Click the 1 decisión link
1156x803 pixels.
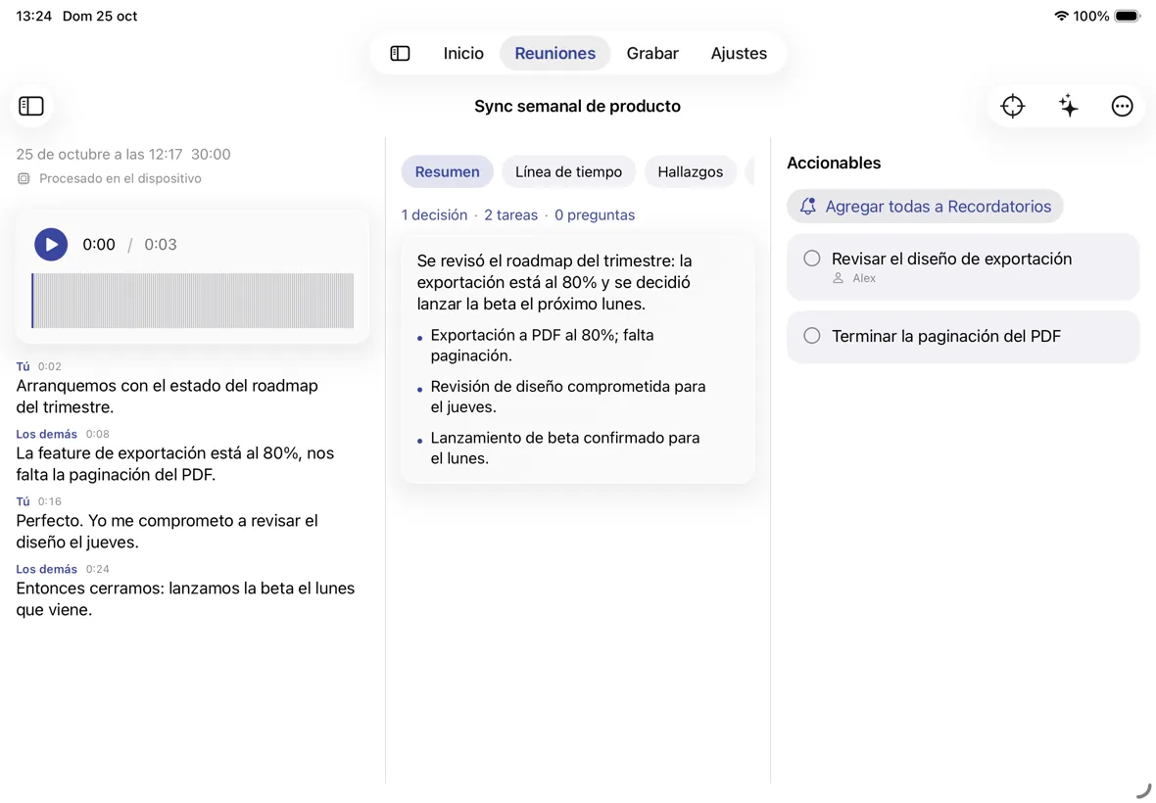pyautogui.click(x=434, y=215)
